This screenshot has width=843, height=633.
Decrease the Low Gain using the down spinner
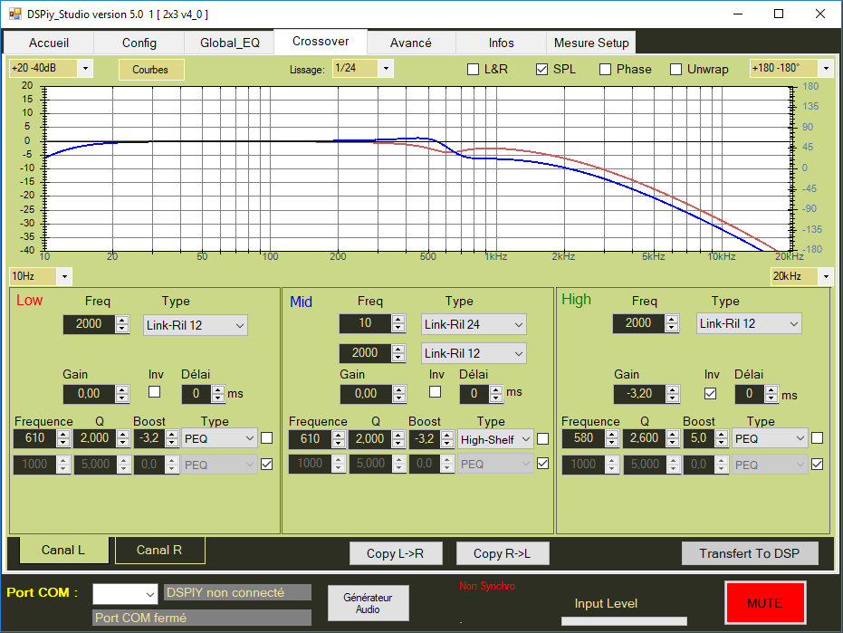click(122, 398)
